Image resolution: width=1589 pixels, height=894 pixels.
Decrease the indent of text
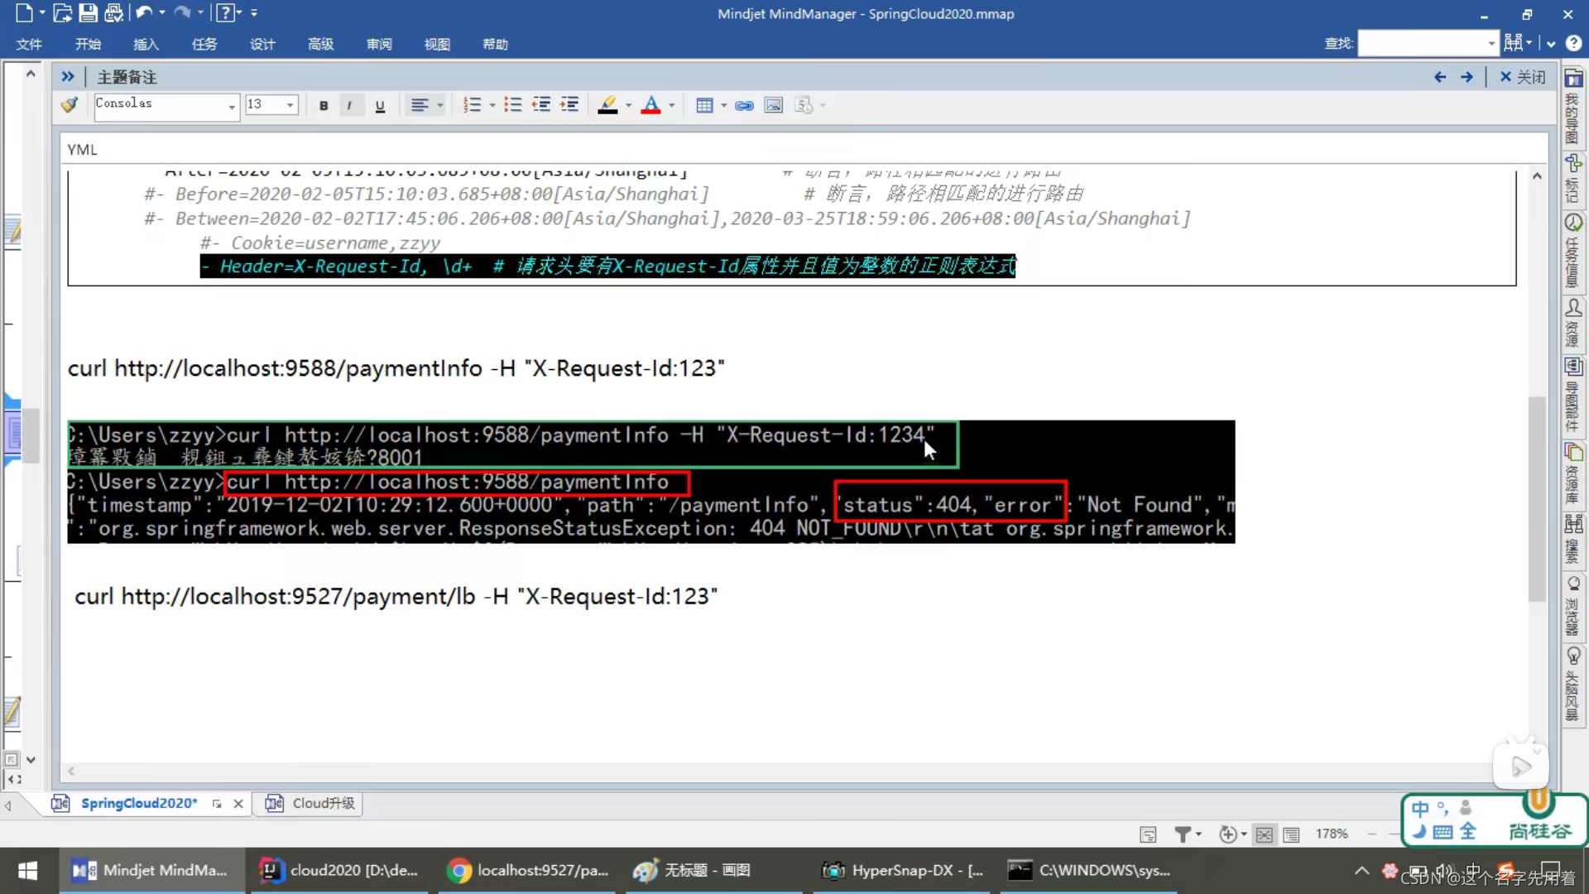[541, 105]
